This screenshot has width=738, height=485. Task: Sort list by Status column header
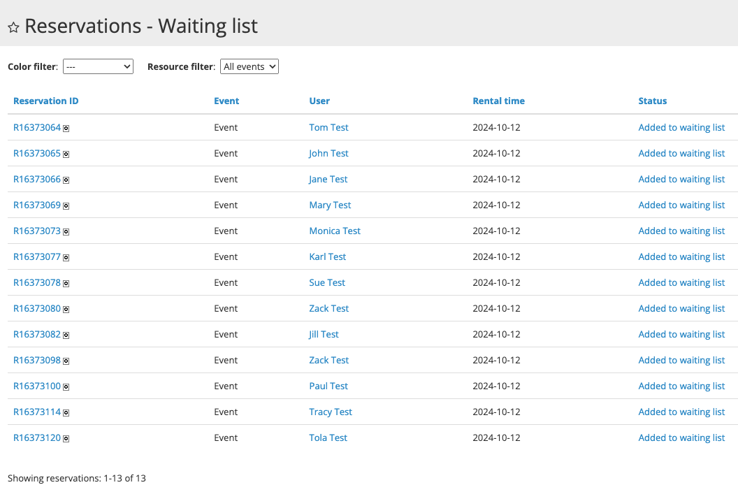tap(652, 101)
